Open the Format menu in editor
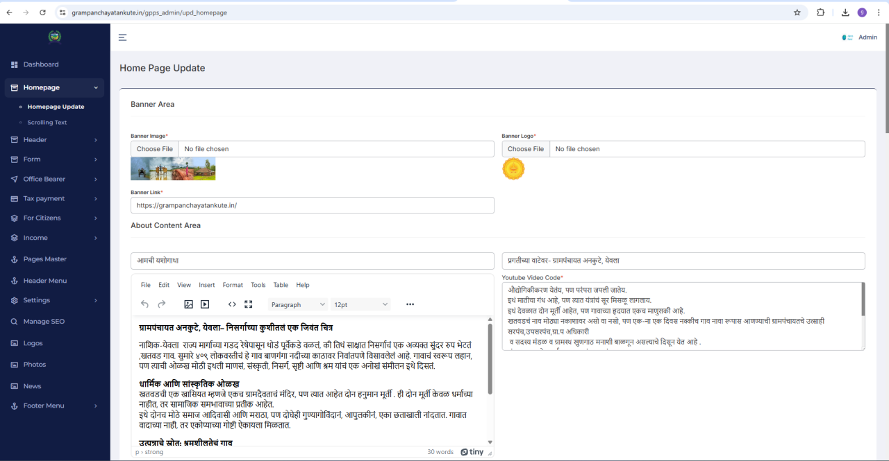Screen dimensions: 889x461 point(233,285)
